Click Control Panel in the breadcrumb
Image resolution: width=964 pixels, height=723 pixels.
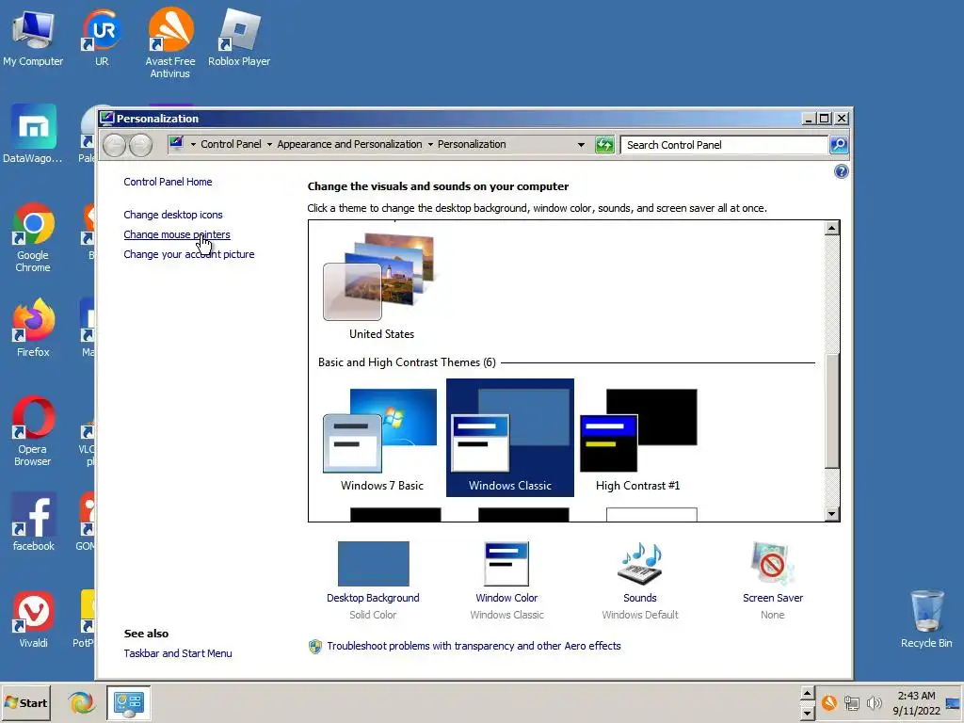pos(231,144)
